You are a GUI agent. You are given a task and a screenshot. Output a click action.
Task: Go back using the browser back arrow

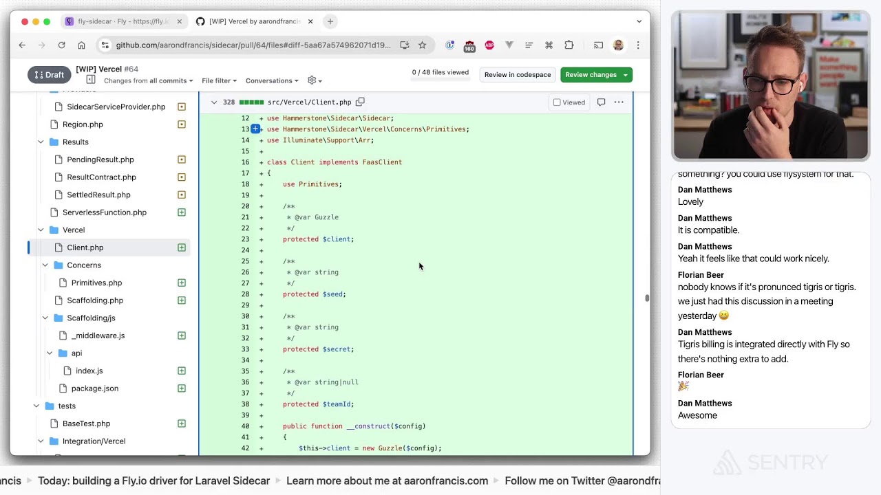pos(22,45)
